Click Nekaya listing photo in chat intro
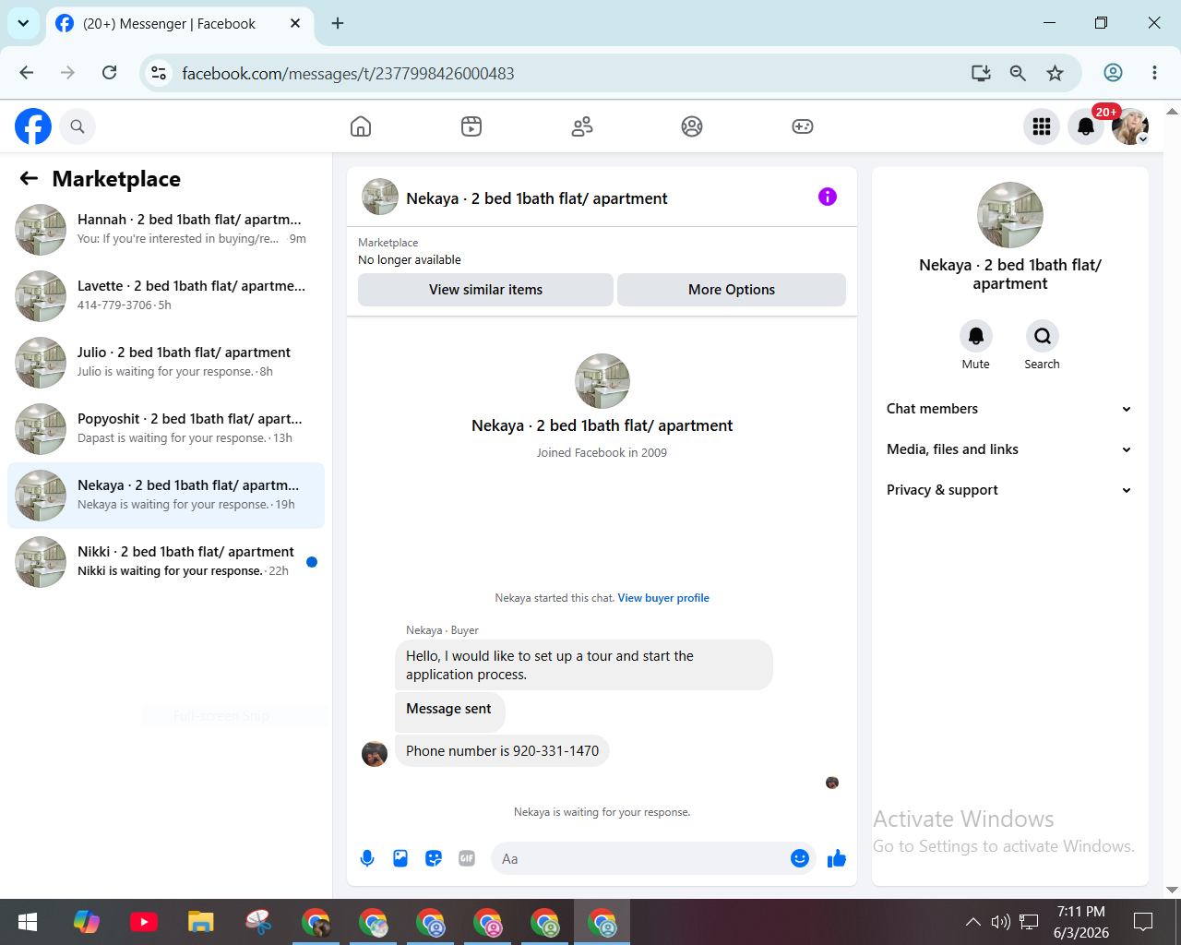1181x945 pixels. pos(602,381)
